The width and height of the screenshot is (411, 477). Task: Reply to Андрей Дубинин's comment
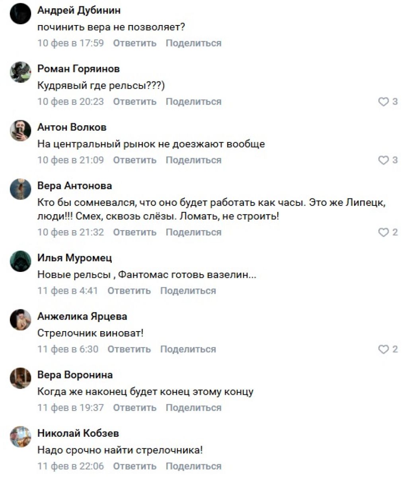[134, 43]
